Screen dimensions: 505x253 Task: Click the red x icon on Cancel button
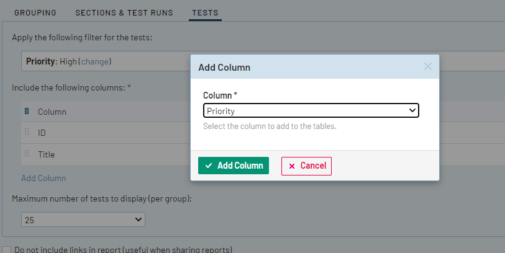tap(292, 166)
